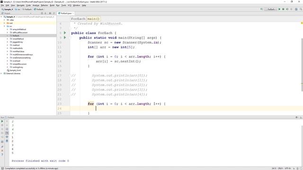Viewport: 303px width, 170px height.
Task: Click Restore Layout icon in Run panel
Action: tap(2, 142)
